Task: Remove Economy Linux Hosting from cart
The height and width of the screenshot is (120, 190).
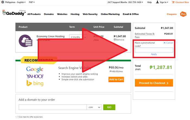Action: coord(119,39)
